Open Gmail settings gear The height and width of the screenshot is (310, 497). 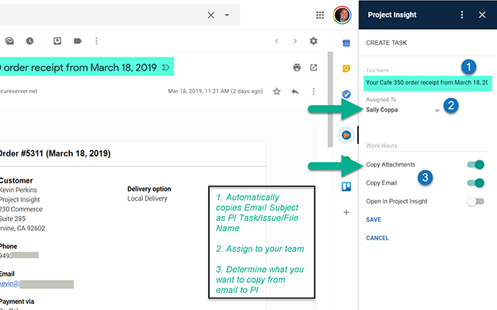[314, 41]
